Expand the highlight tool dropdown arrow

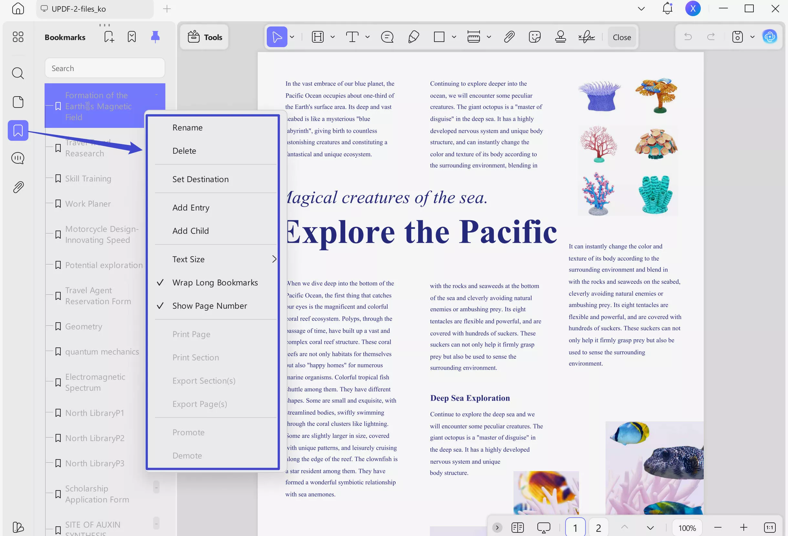332,36
